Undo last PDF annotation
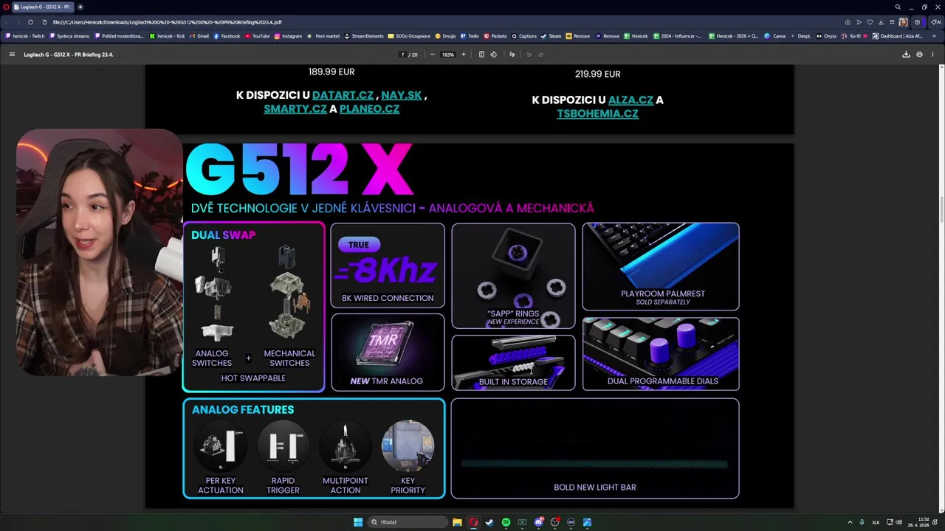 [x=529, y=55]
